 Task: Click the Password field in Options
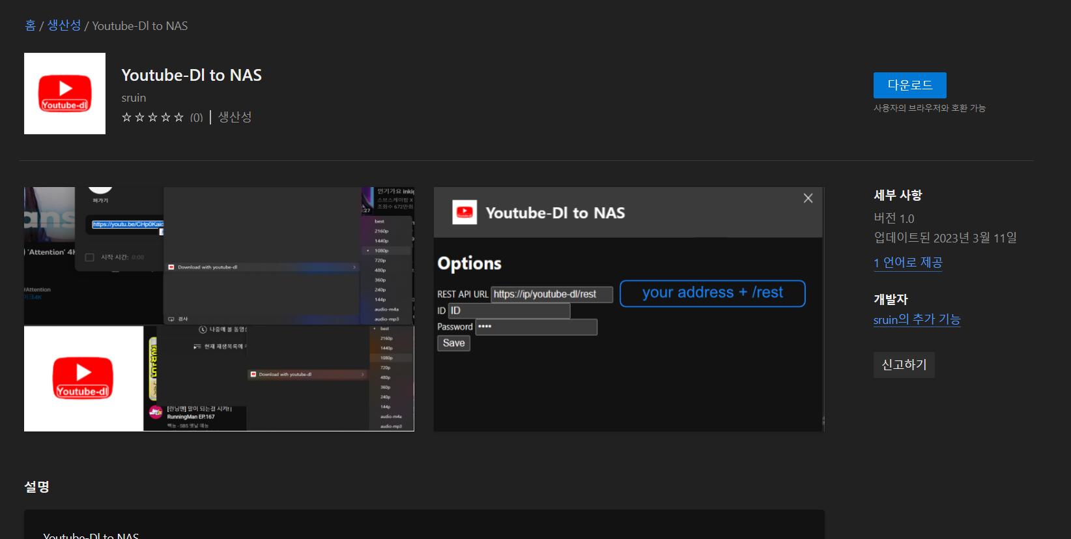535,327
